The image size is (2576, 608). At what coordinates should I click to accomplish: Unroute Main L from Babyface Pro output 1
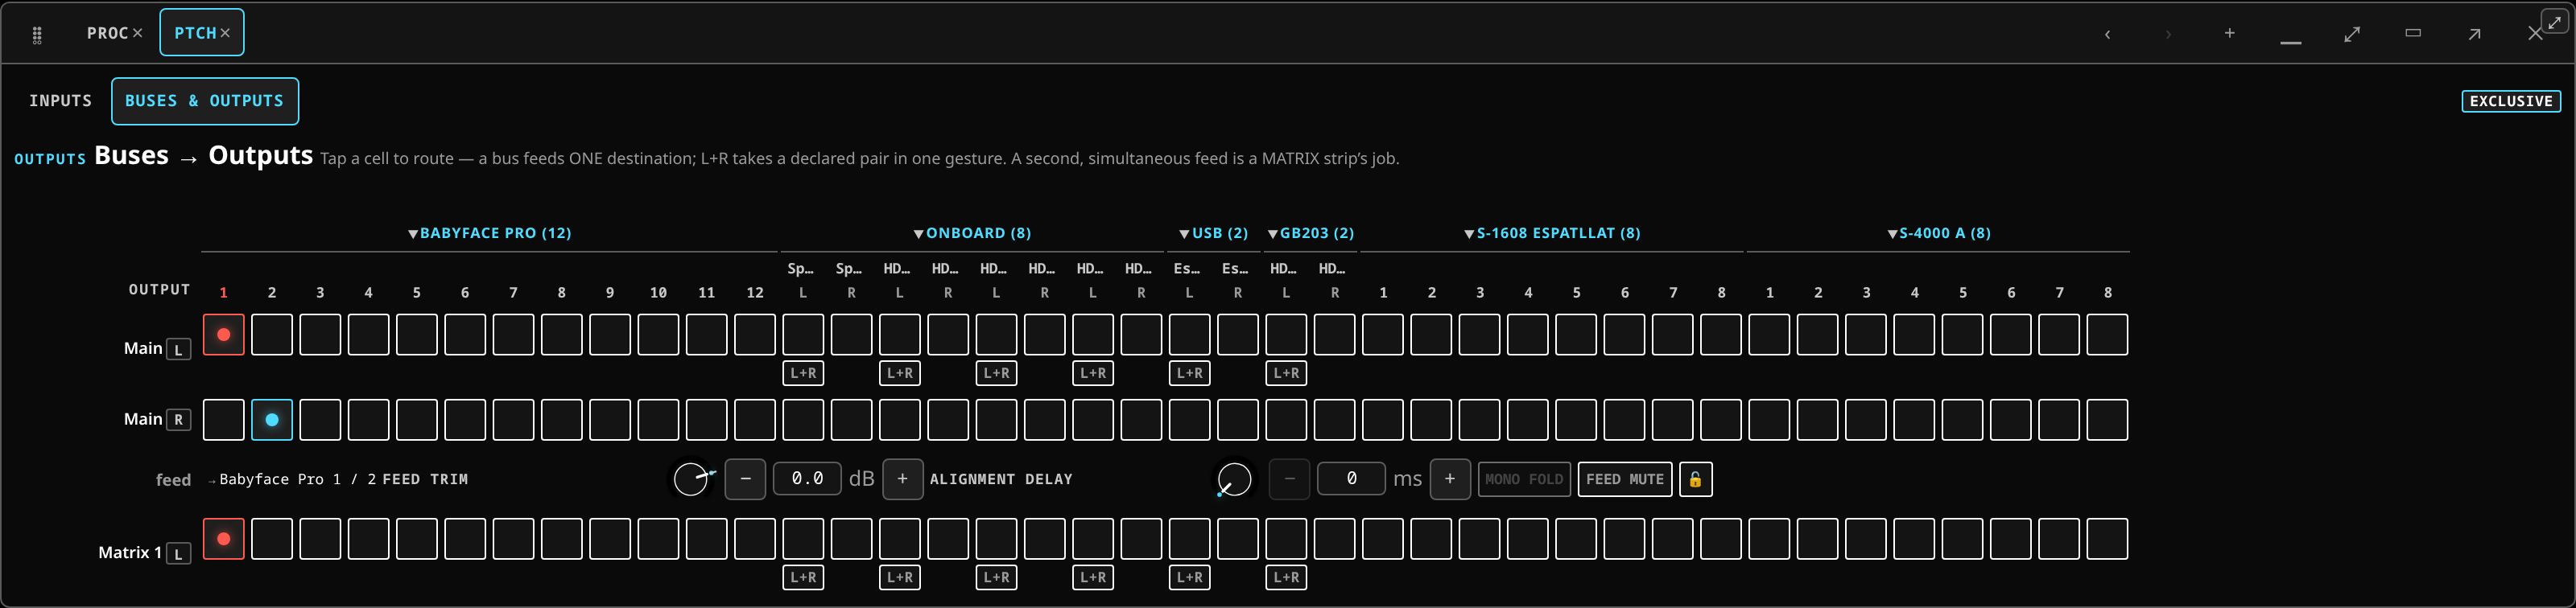[224, 335]
